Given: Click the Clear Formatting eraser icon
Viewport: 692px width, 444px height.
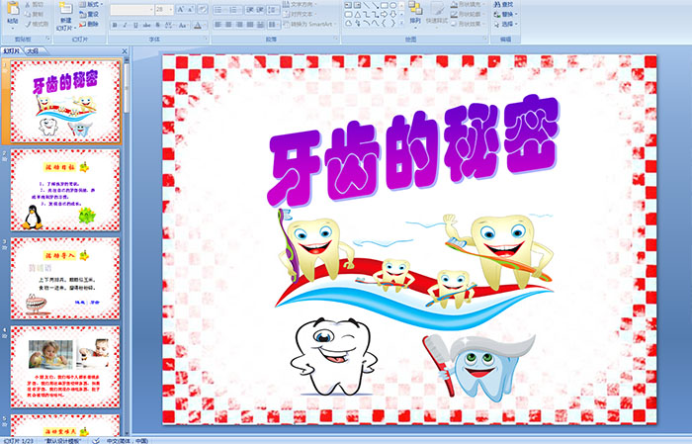Looking at the screenshot, I should (202, 9).
